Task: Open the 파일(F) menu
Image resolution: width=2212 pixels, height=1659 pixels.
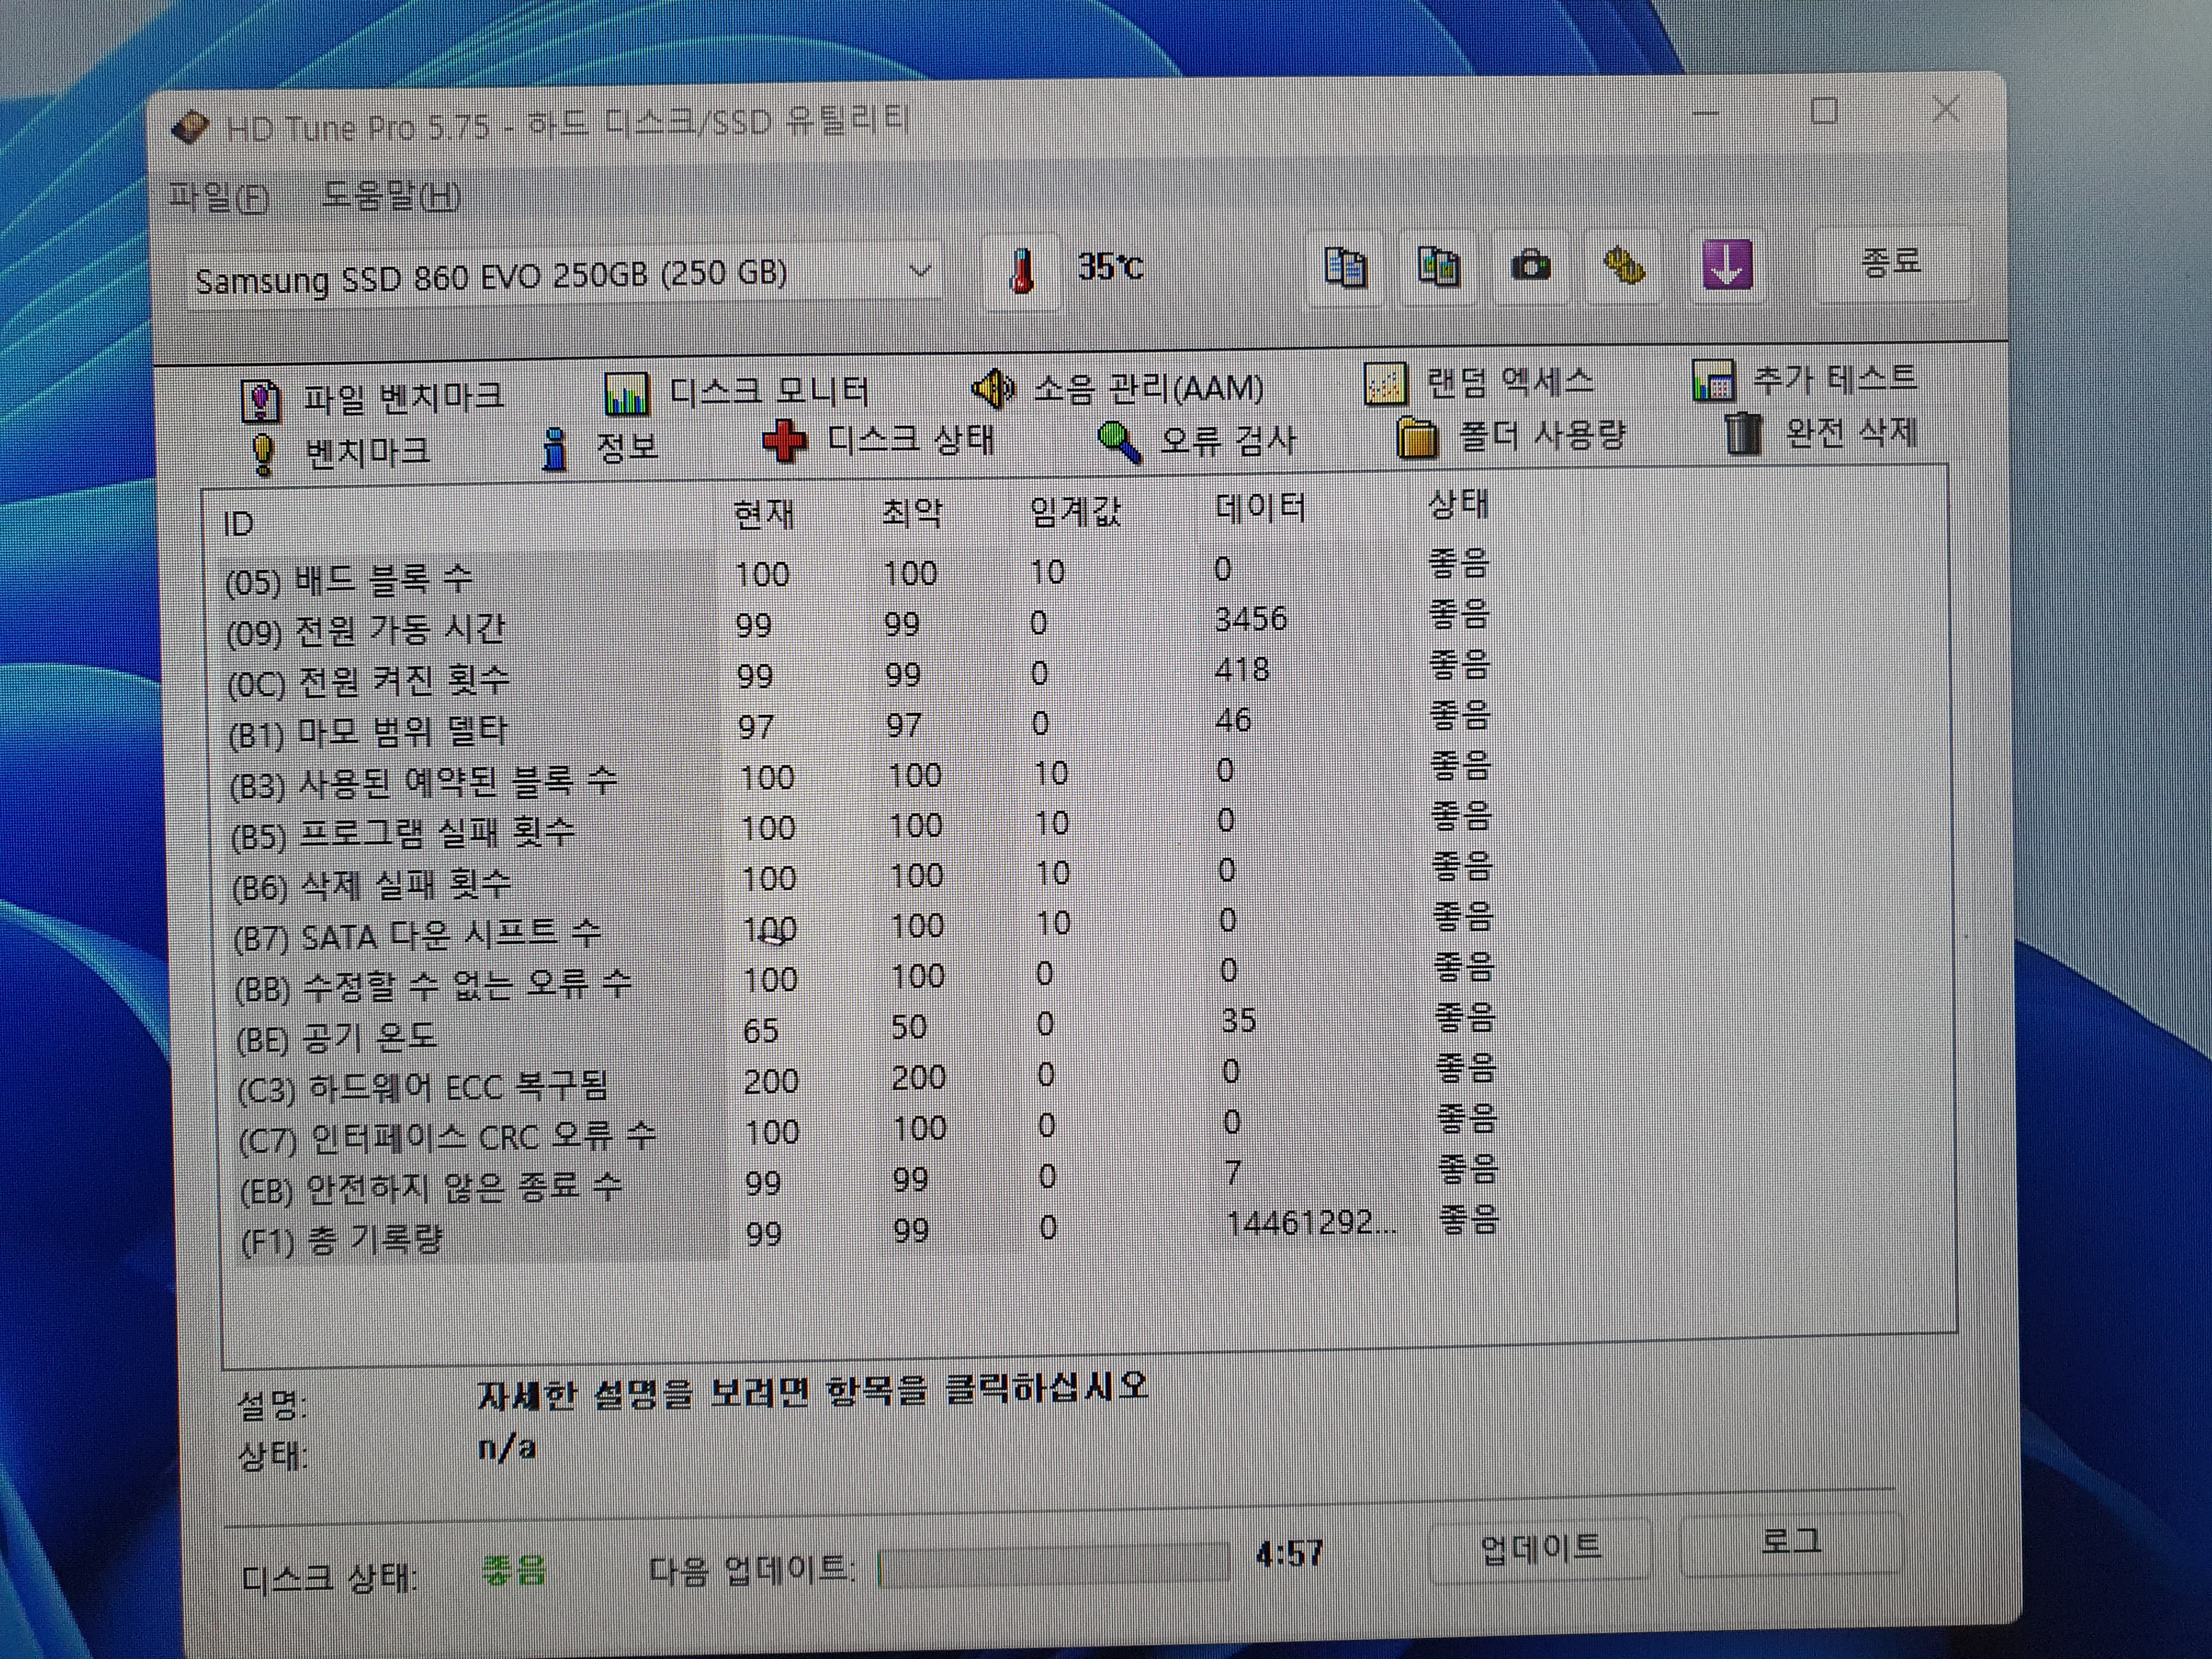Action: coord(219,196)
